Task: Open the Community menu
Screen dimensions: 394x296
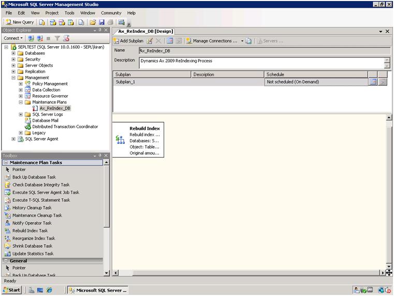Action: click(x=111, y=13)
